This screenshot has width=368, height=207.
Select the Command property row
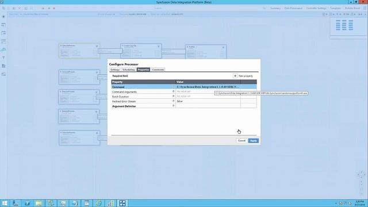(x=184, y=87)
